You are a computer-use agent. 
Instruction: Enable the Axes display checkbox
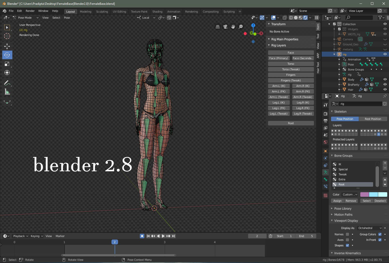coord(347,240)
